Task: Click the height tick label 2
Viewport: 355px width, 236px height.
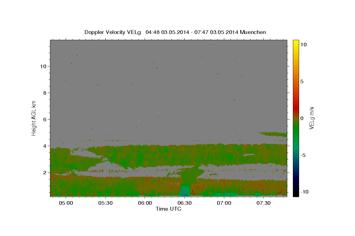Action: point(44,173)
